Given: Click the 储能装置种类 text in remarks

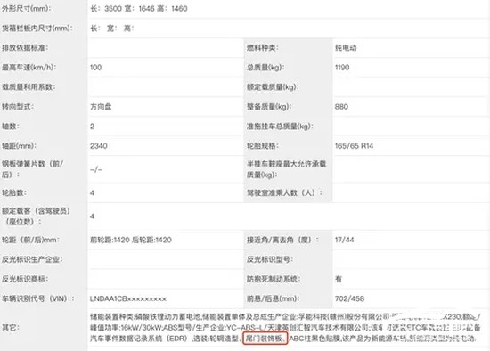Looking at the screenshot, I should pyautogui.click(x=112, y=317).
